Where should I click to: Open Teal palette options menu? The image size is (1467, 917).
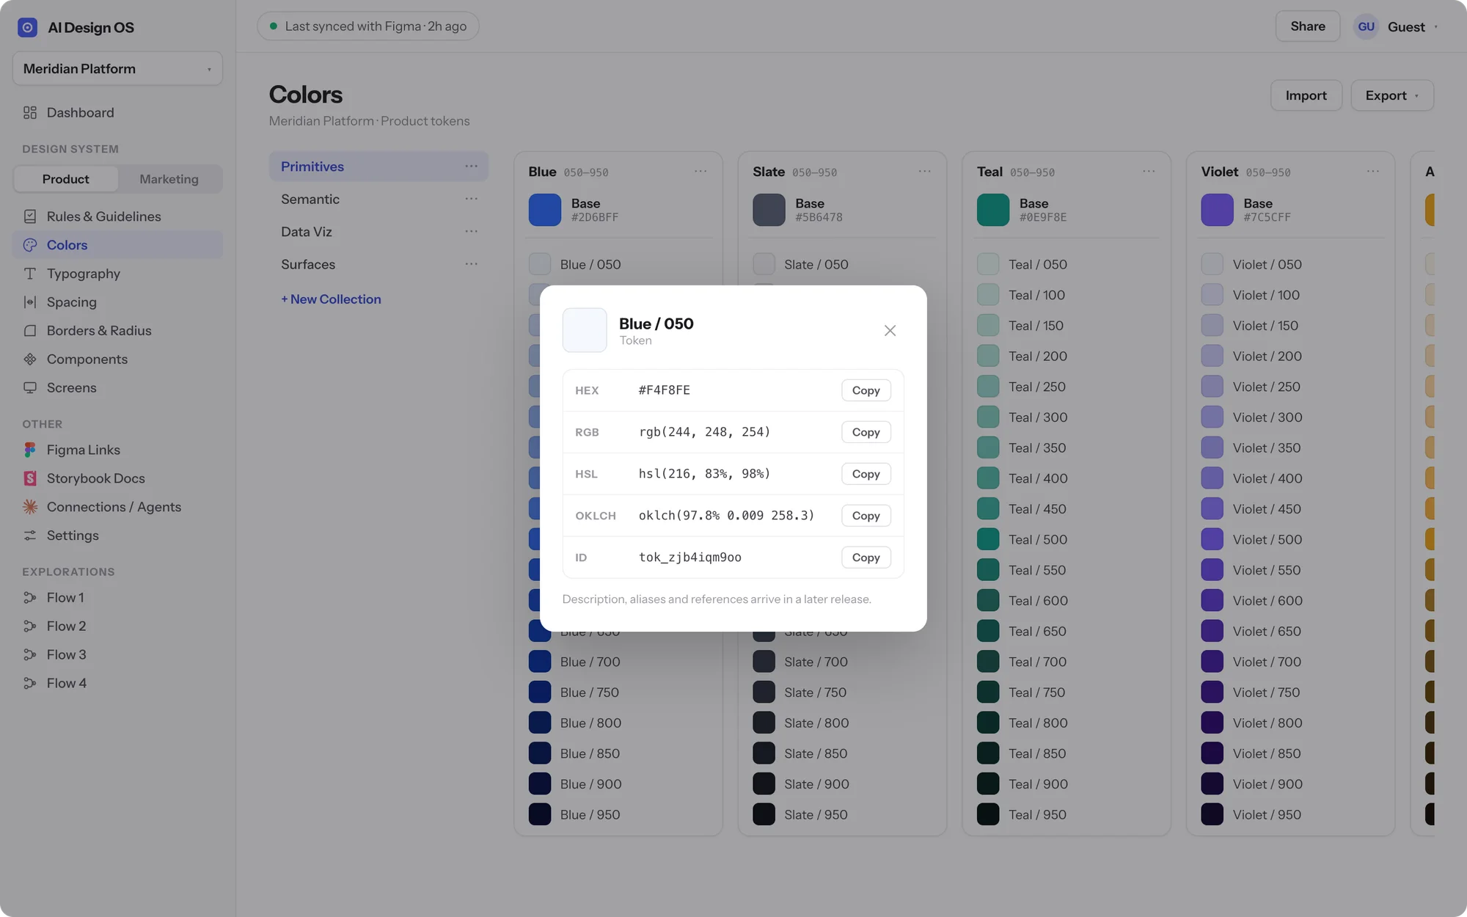(x=1149, y=172)
